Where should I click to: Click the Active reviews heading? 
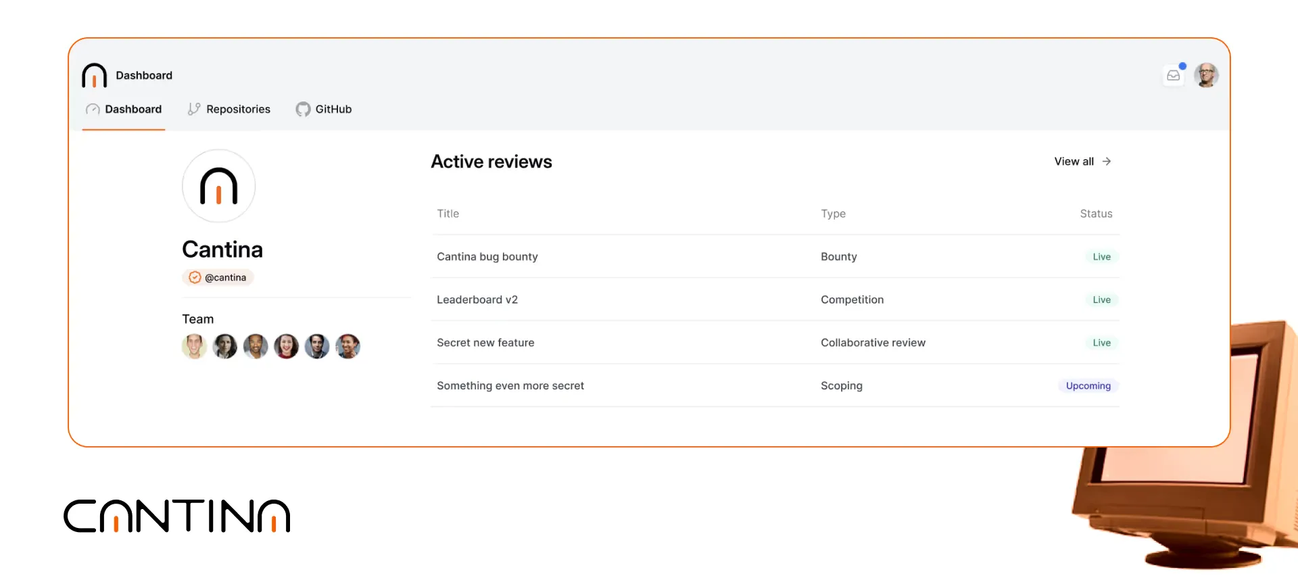[491, 162]
